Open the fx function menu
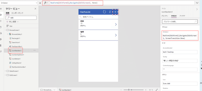Screen dimensions: 202x91 point(46,3)
